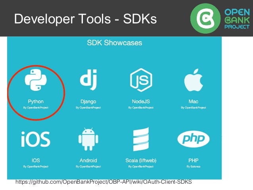Click the NodeJS hexagon logo icon

[x=141, y=80]
